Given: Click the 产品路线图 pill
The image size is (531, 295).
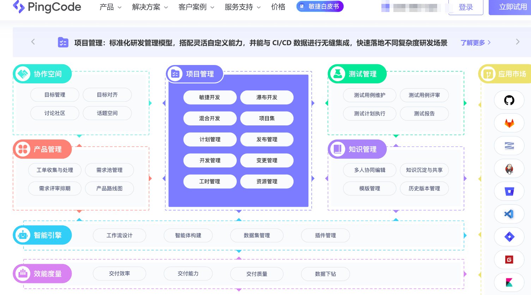Looking at the screenshot, I should (109, 188).
